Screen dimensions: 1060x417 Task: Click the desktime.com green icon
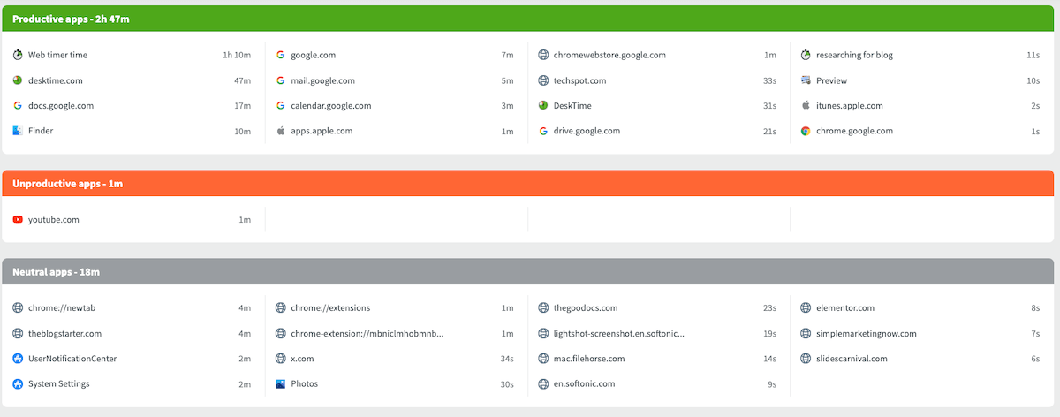(18, 80)
